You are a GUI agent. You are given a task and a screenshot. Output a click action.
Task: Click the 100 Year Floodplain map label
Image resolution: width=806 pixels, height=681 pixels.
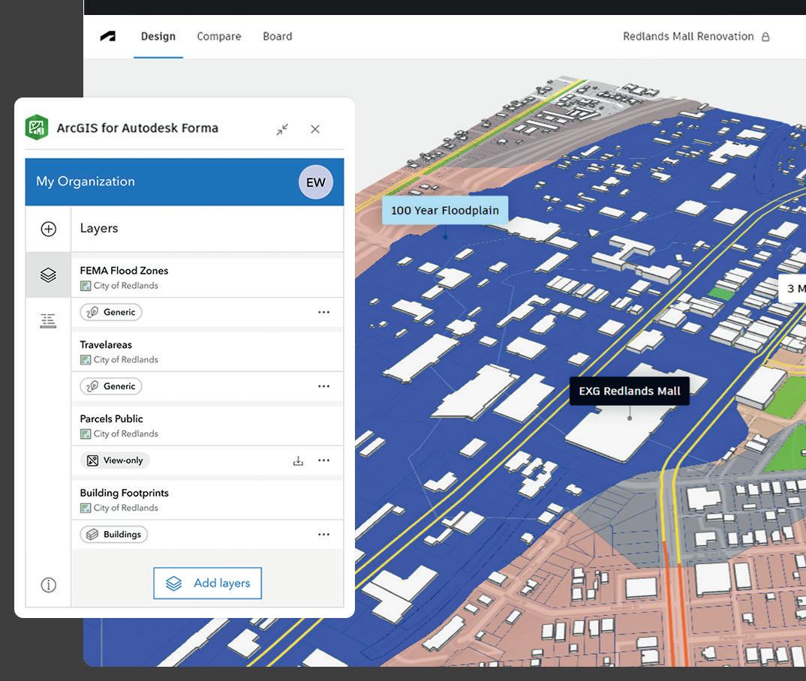[x=445, y=210]
